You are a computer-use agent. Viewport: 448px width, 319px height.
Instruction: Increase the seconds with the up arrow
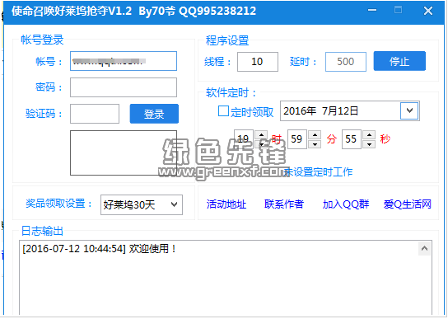(x=369, y=134)
